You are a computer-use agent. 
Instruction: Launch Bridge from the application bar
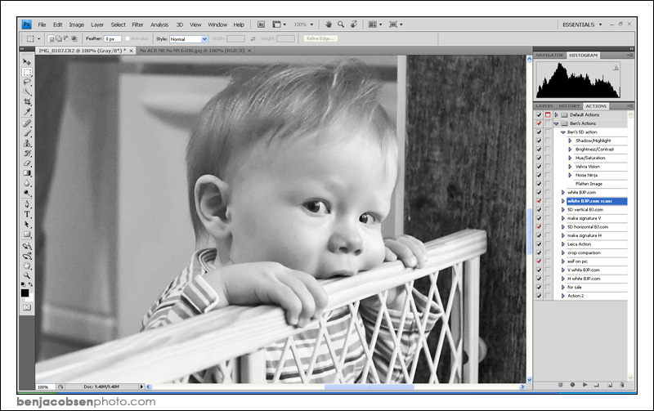coord(261,25)
